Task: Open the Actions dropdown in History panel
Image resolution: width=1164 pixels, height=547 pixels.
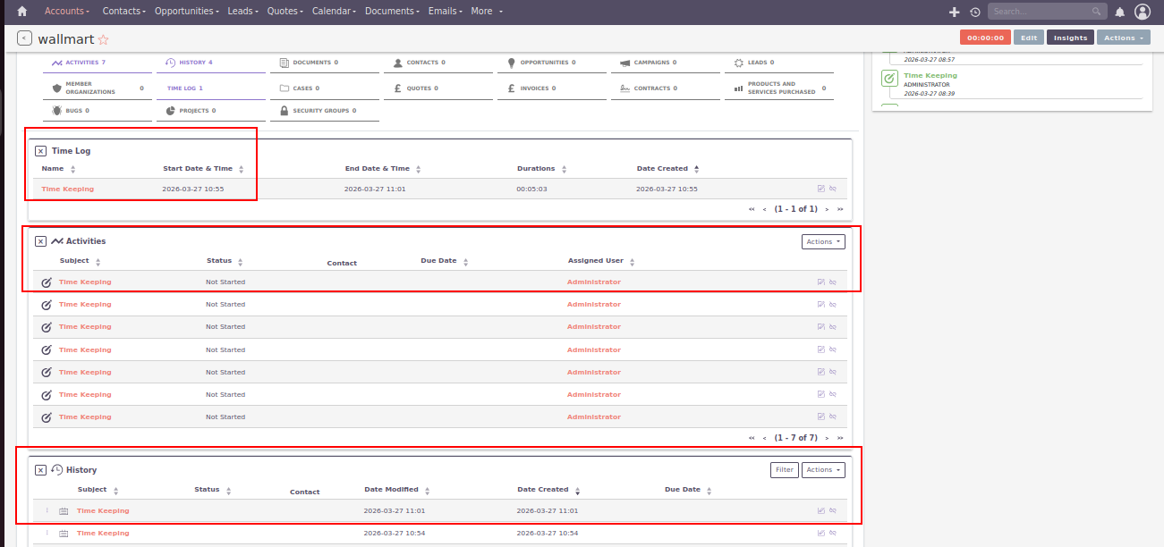Action: pos(822,470)
